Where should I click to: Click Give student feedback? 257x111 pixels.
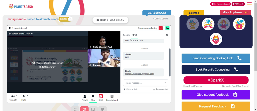tap(216, 95)
